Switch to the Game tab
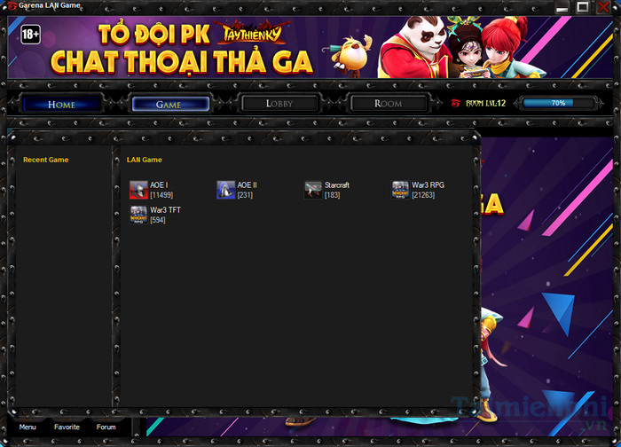Viewport: 621px width, 447px height. pyautogui.click(x=170, y=105)
